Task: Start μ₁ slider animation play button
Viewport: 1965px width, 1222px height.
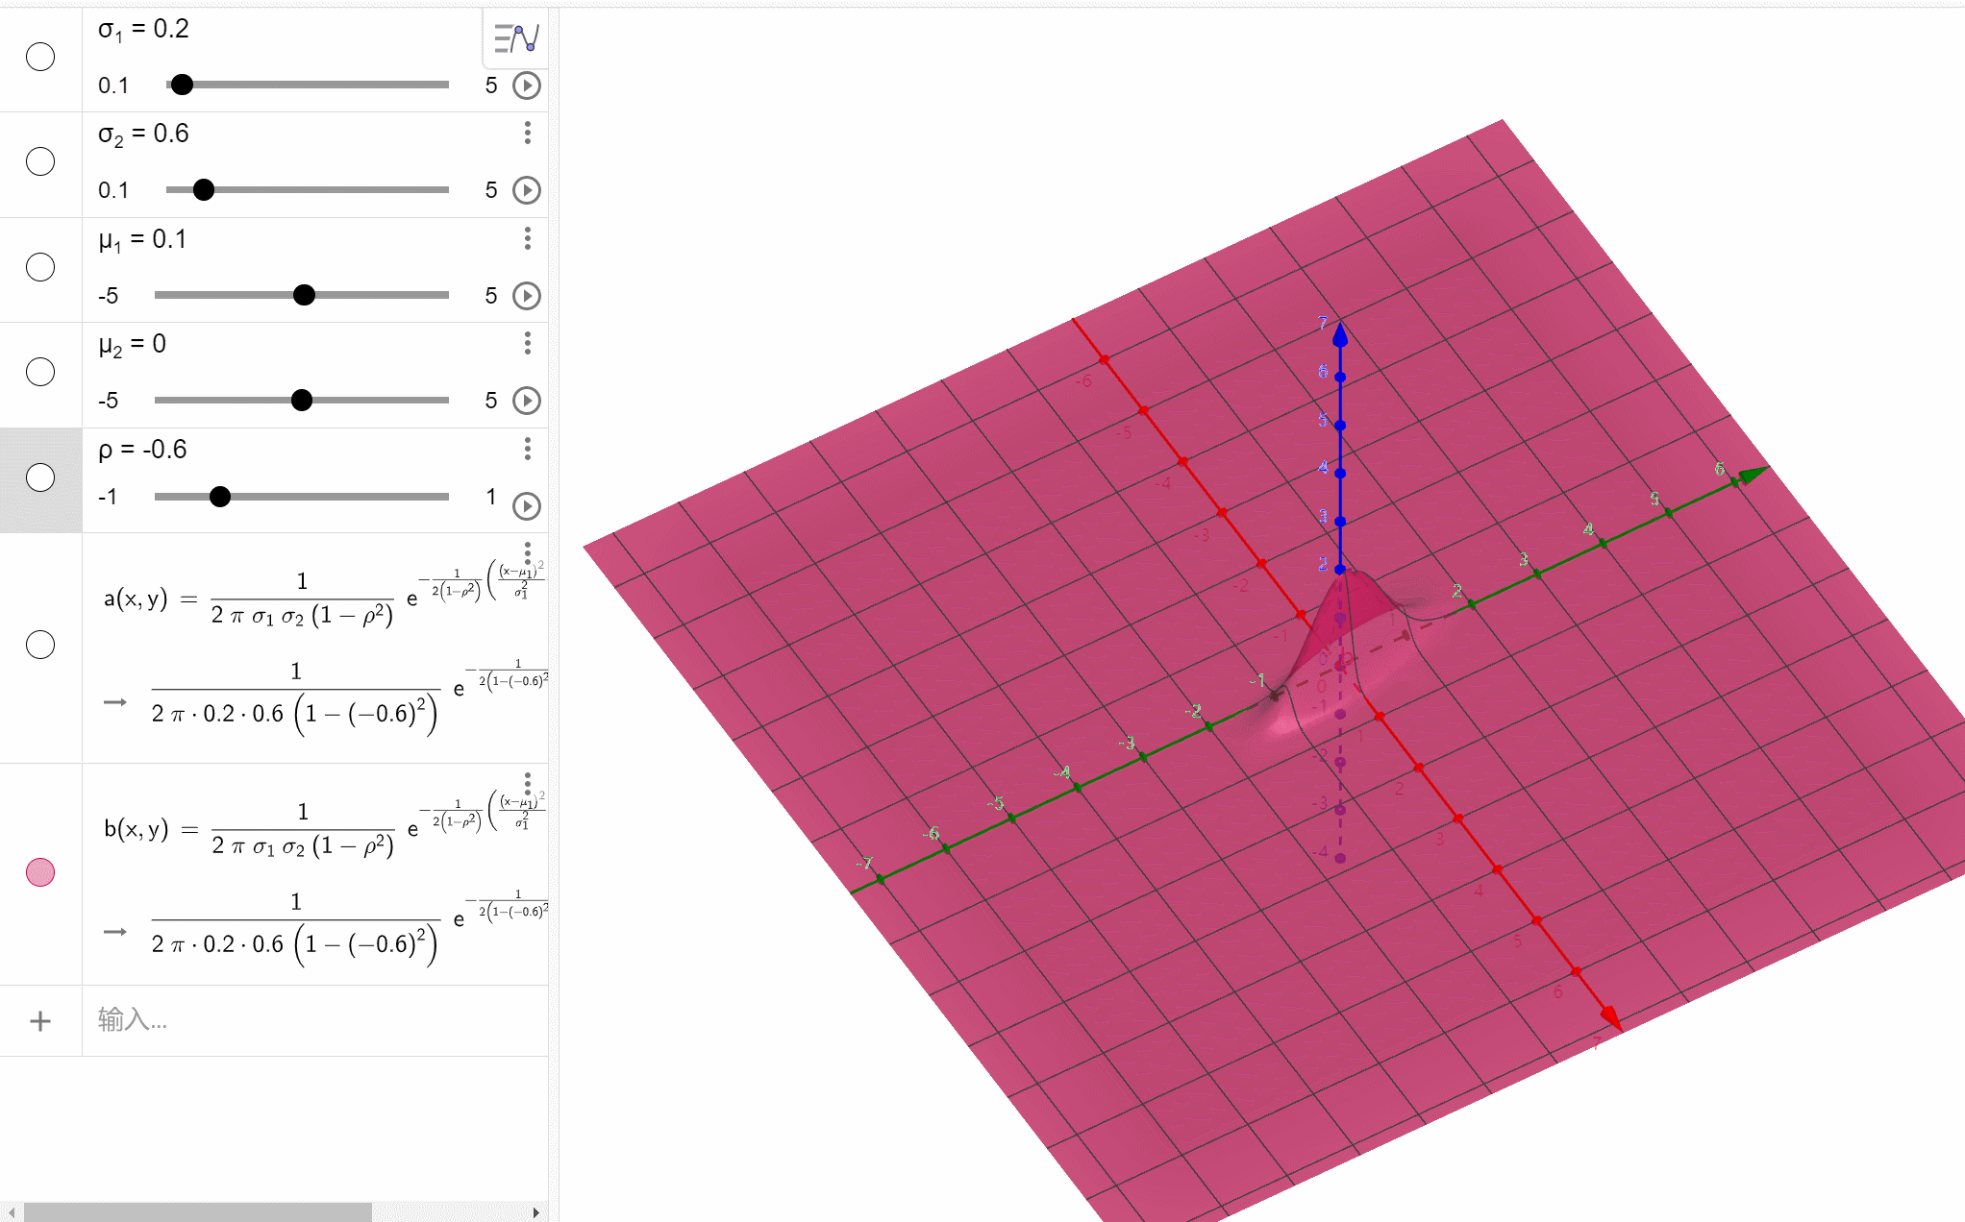Action: pos(527,295)
